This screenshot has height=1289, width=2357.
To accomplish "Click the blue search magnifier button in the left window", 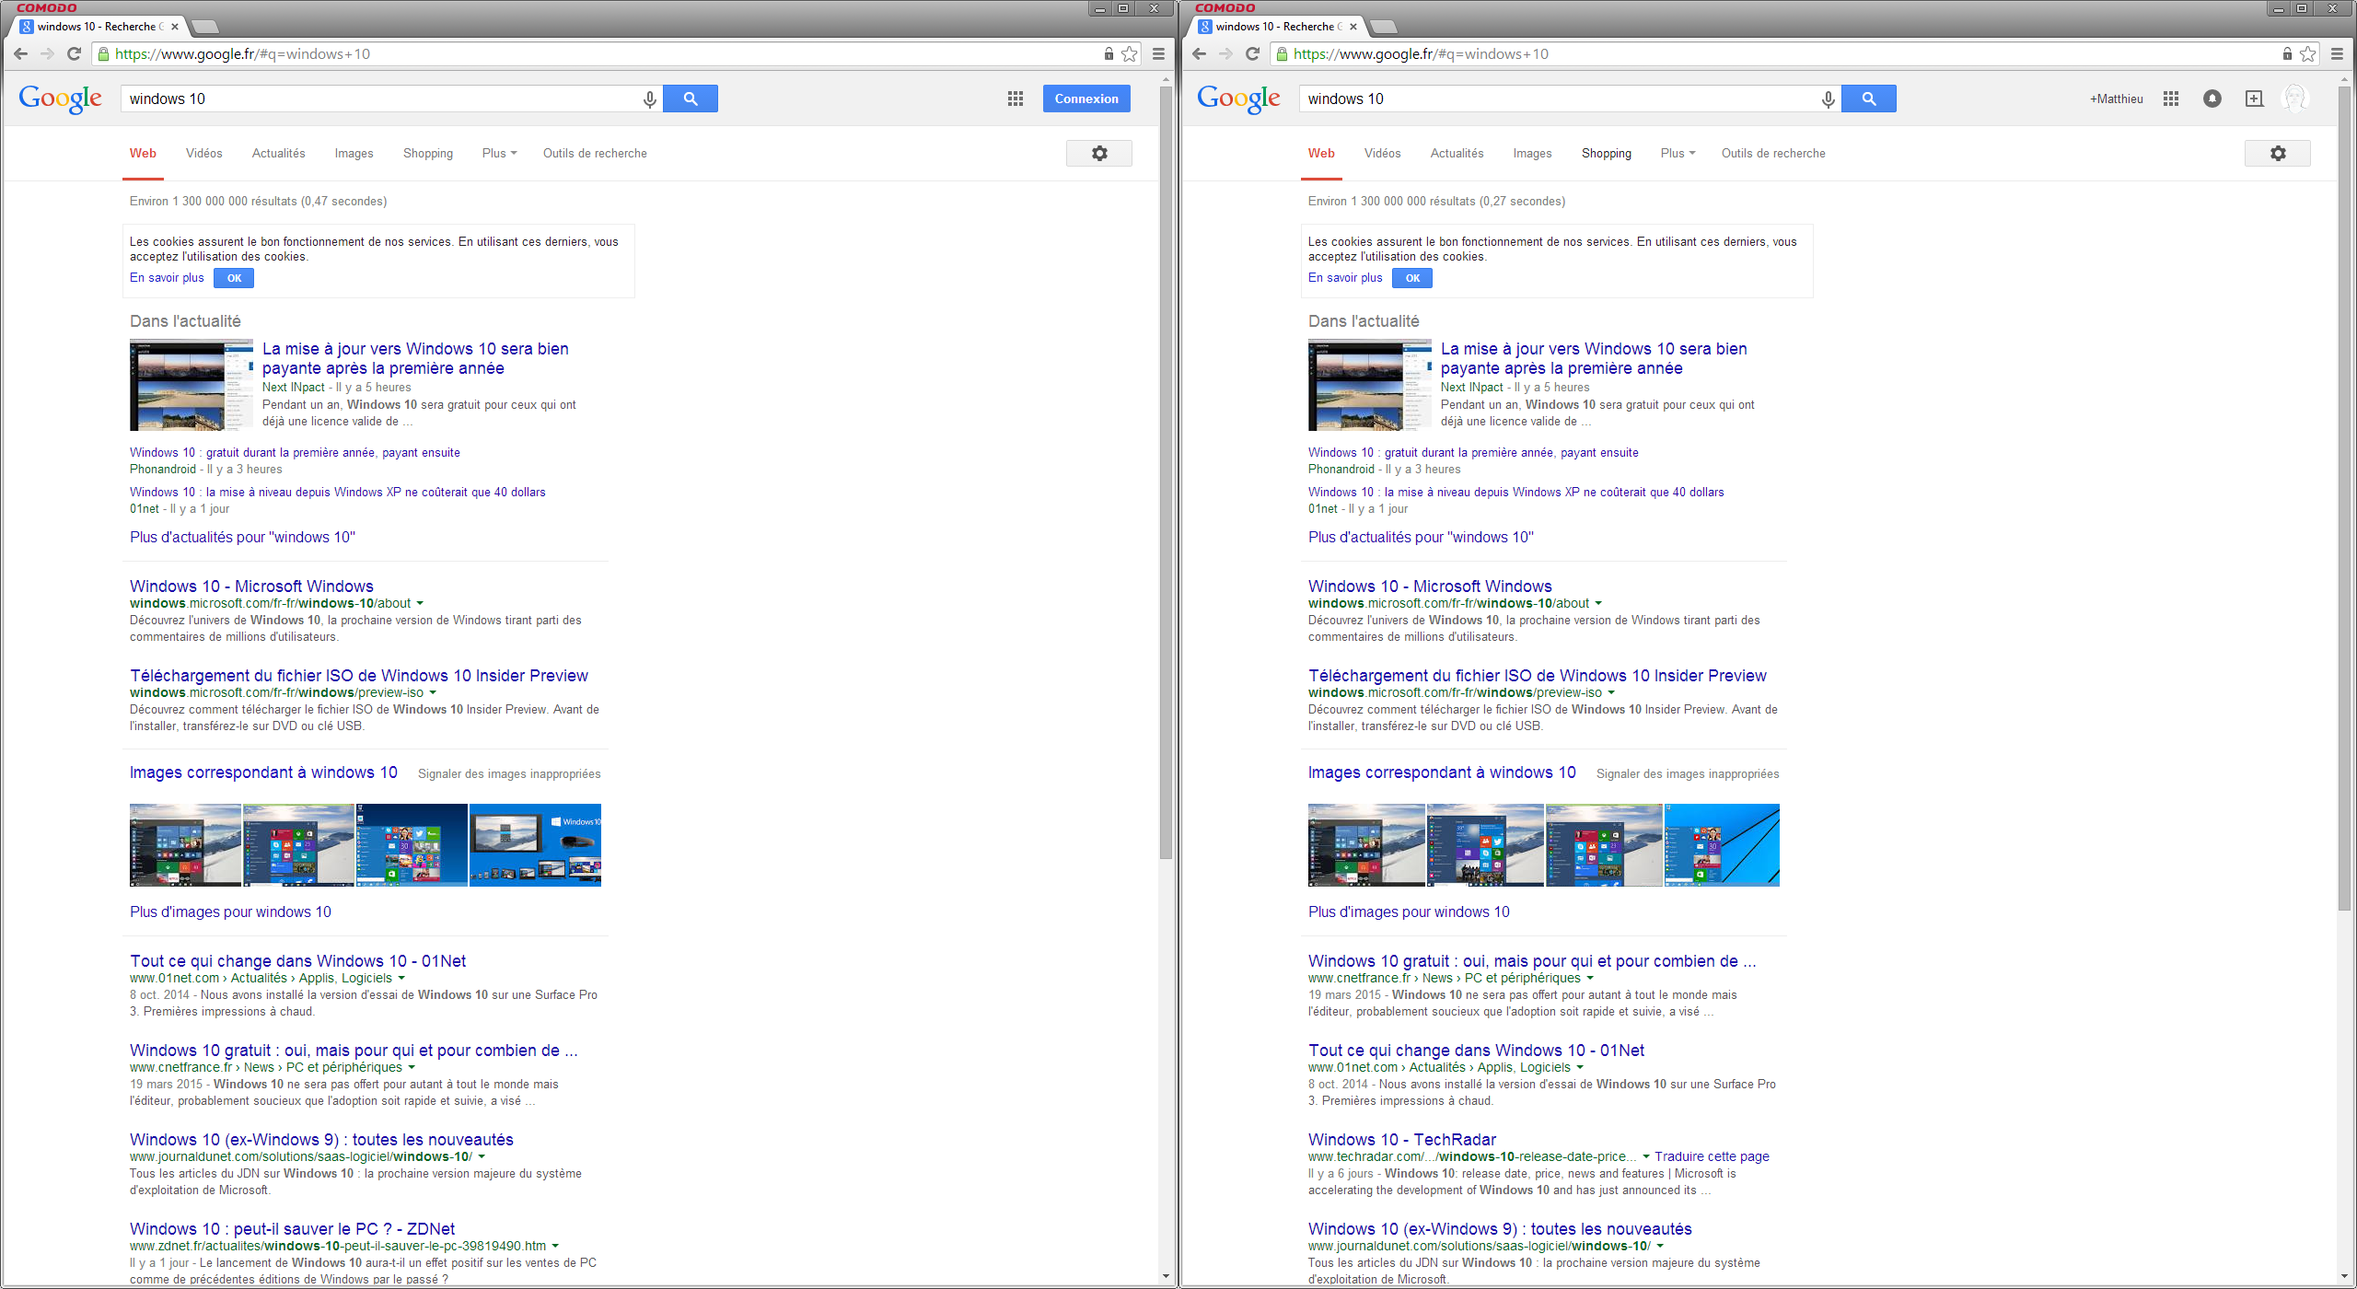I will 691,99.
